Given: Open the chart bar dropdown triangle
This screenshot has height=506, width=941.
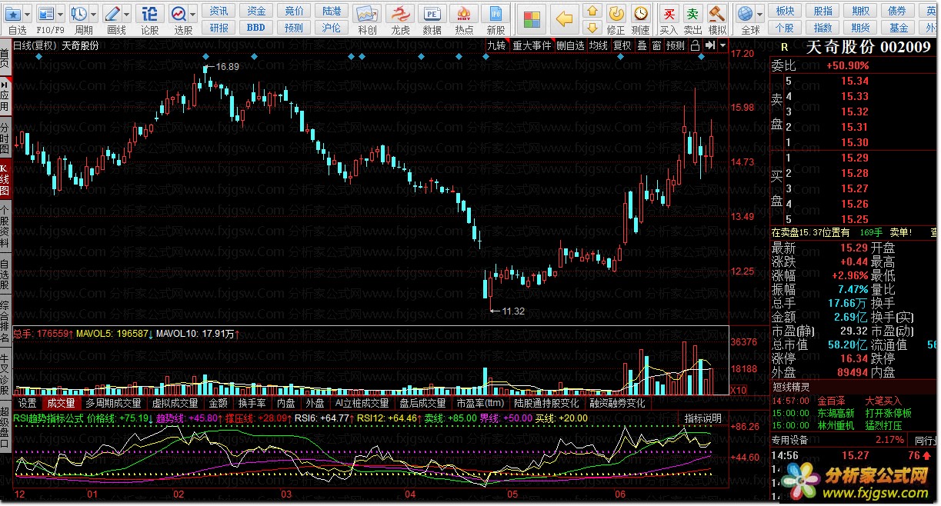Looking at the screenshot, I should (x=723, y=45).
